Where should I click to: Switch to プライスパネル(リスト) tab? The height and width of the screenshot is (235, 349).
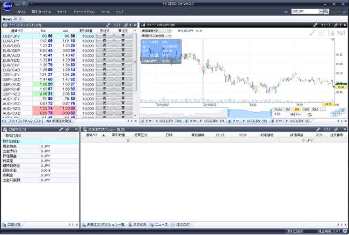23,121
